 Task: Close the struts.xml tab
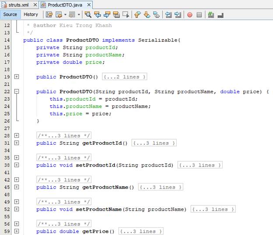click(35, 5)
